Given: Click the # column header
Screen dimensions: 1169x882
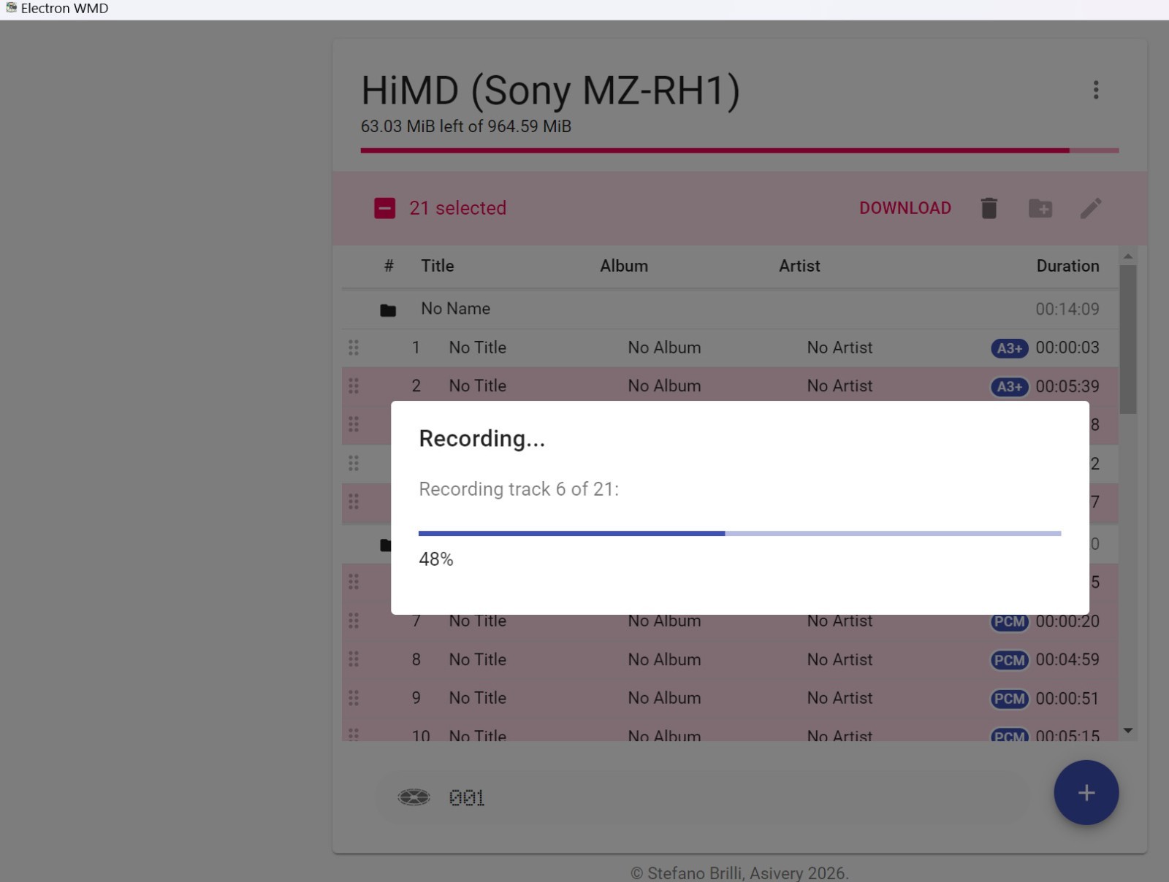Looking at the screenshot, I should pyautogui.click(x=389, y=266).
